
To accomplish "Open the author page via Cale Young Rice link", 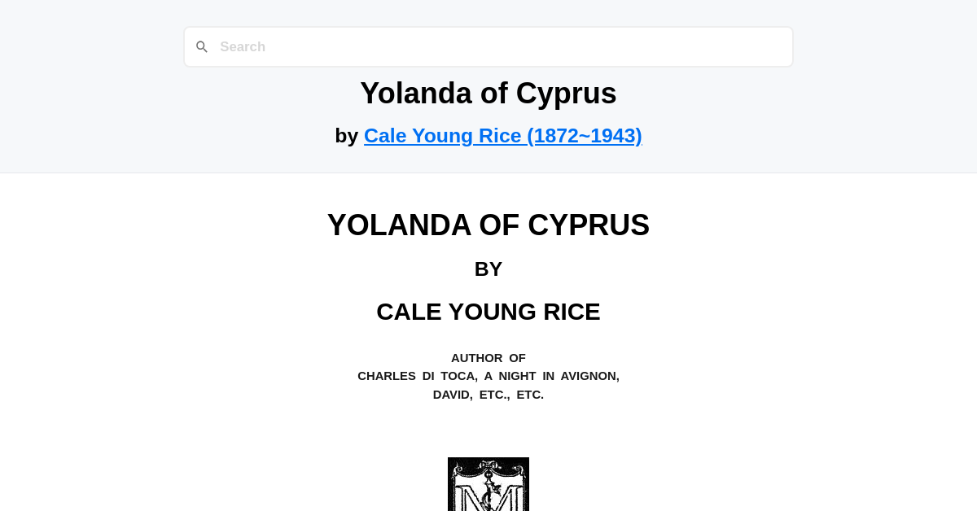I will (x=502, y=135).
